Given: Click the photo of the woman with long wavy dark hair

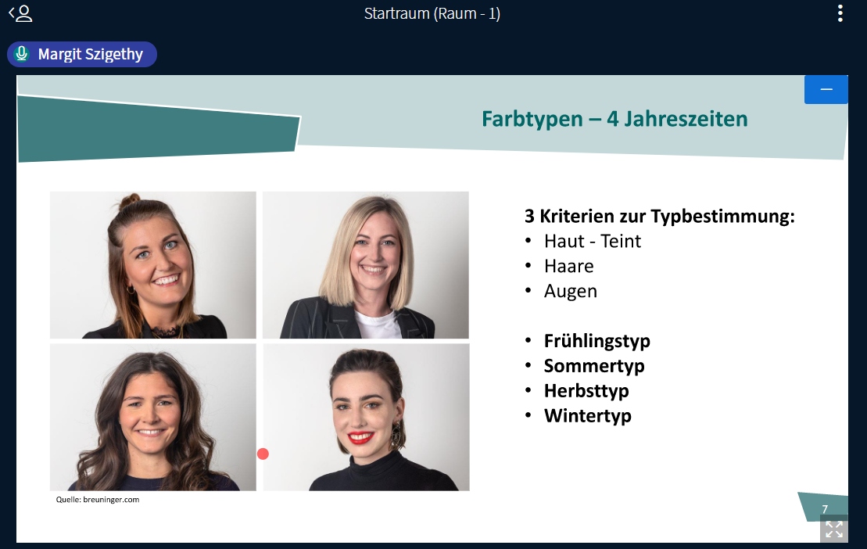Looking at the screenshot, I should [153, 418].
